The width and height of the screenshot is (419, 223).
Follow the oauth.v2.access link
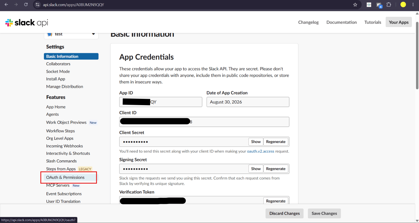click(260, 151)
